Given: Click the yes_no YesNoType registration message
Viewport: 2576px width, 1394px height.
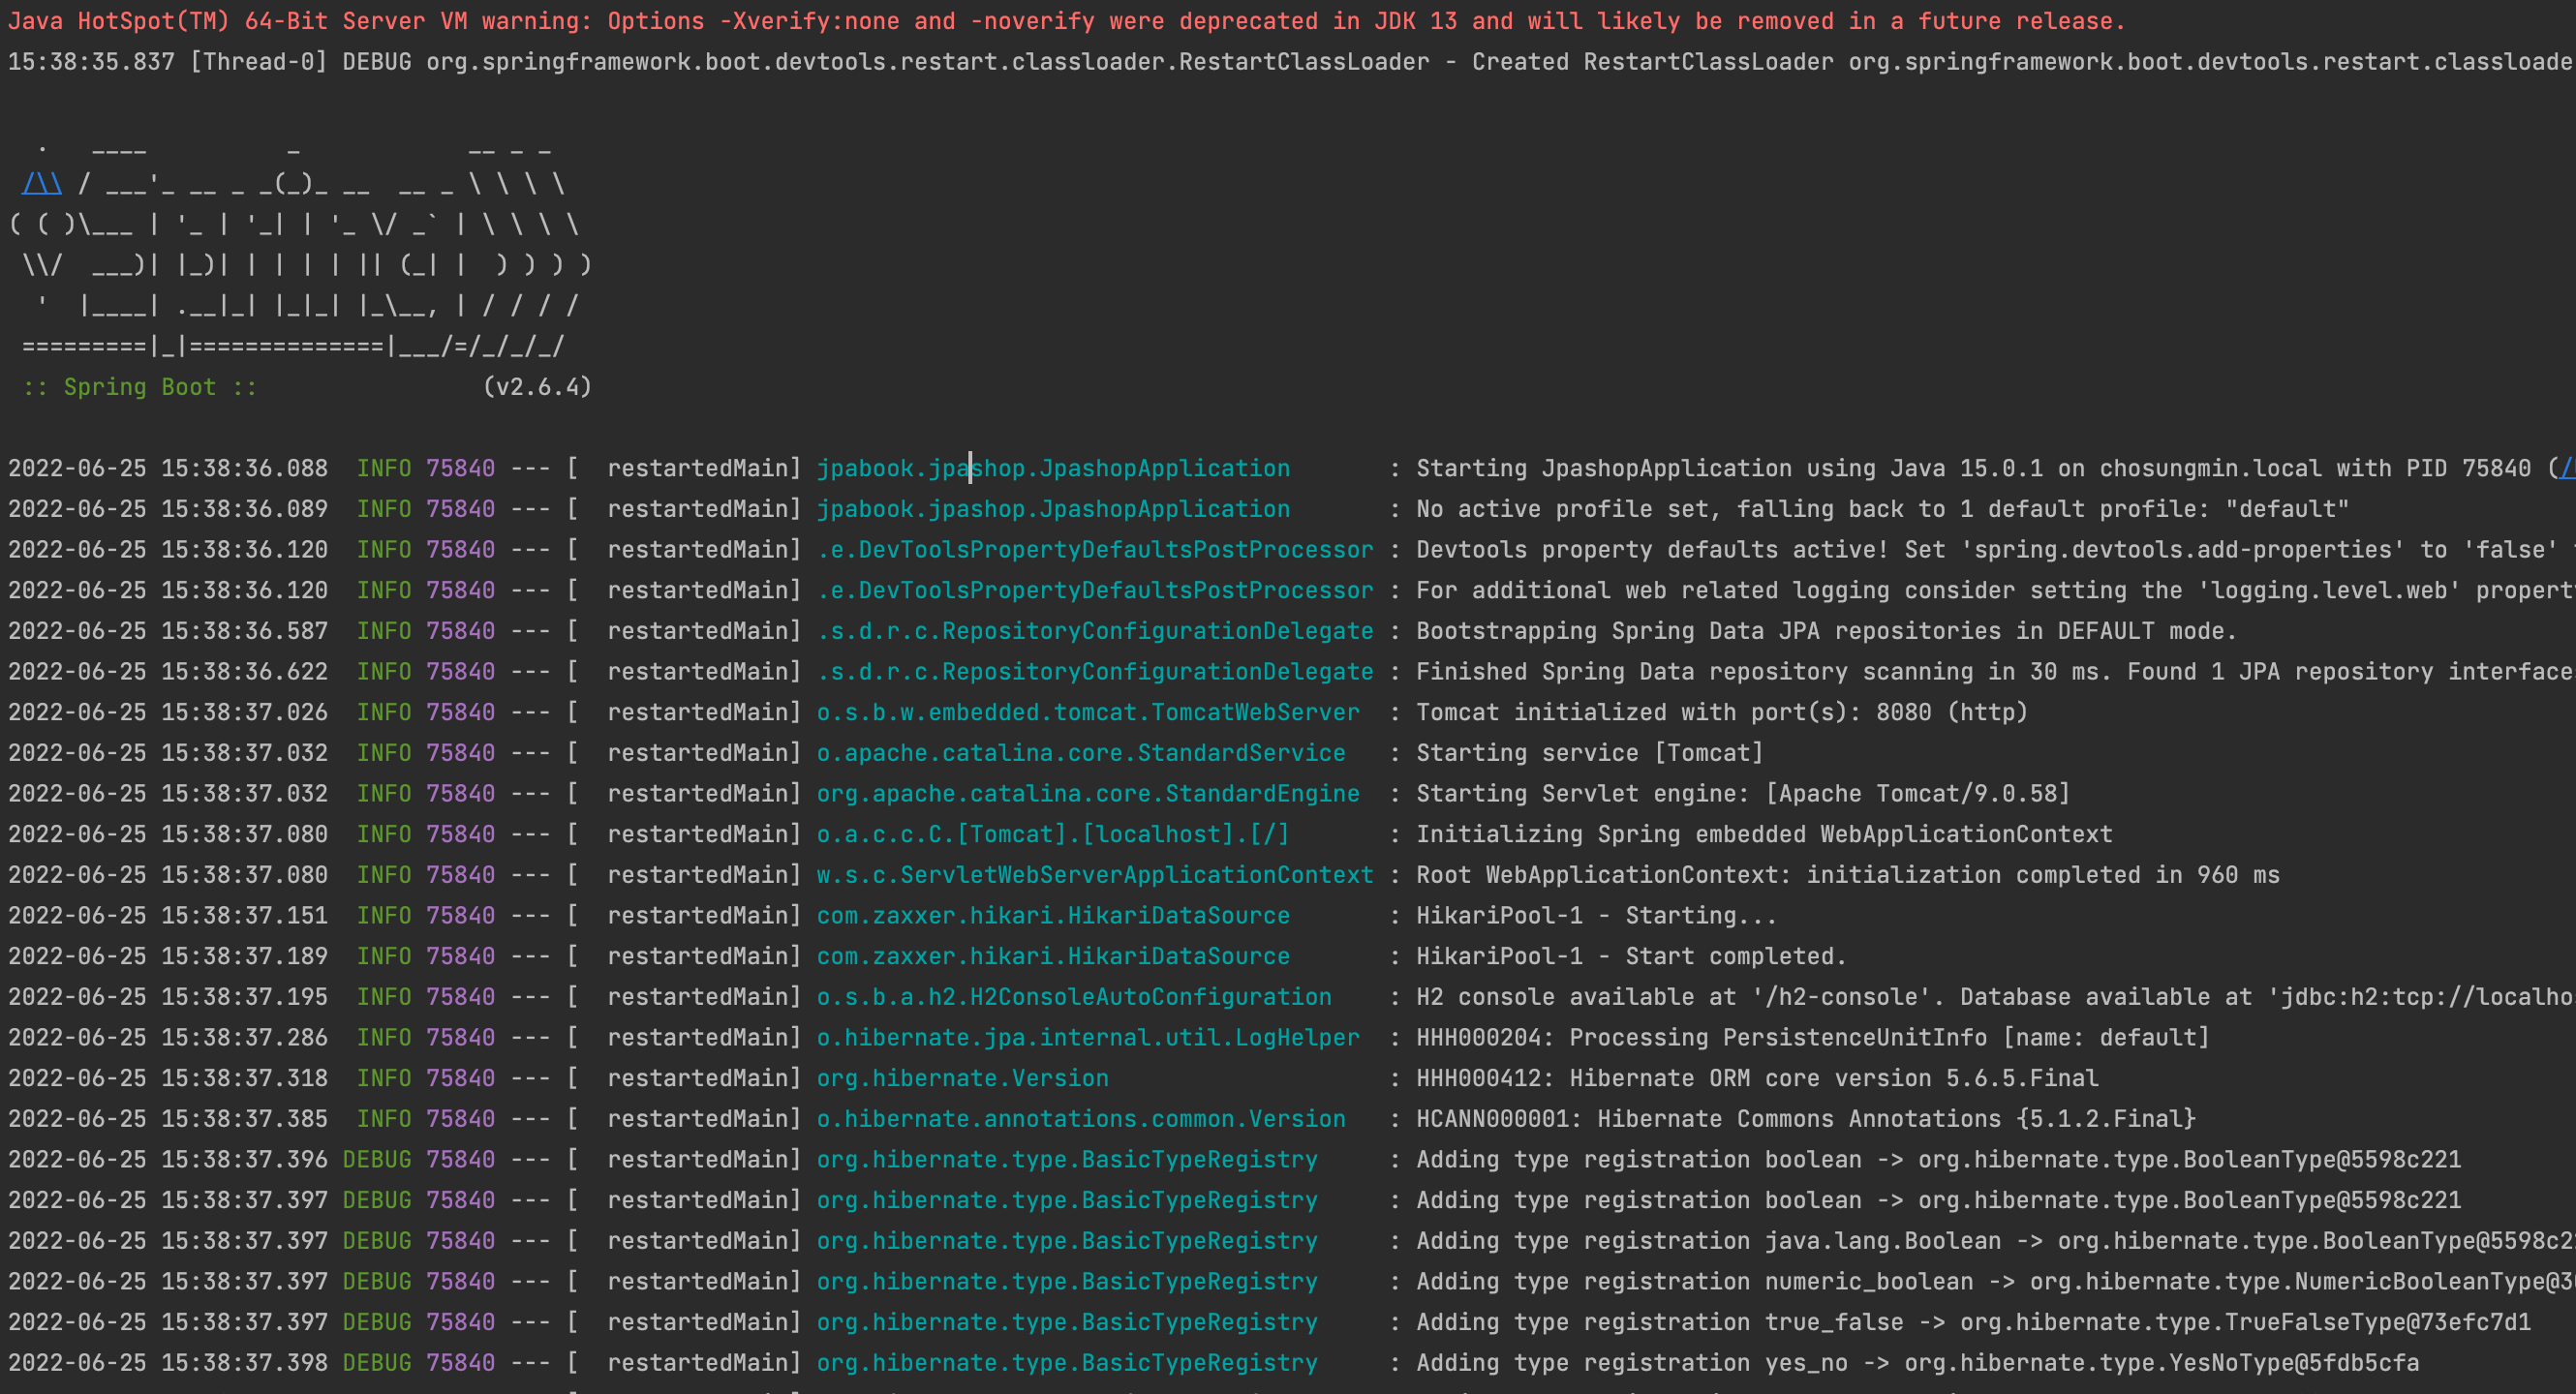Looking at the screenshot, I should (1916, 1363).
